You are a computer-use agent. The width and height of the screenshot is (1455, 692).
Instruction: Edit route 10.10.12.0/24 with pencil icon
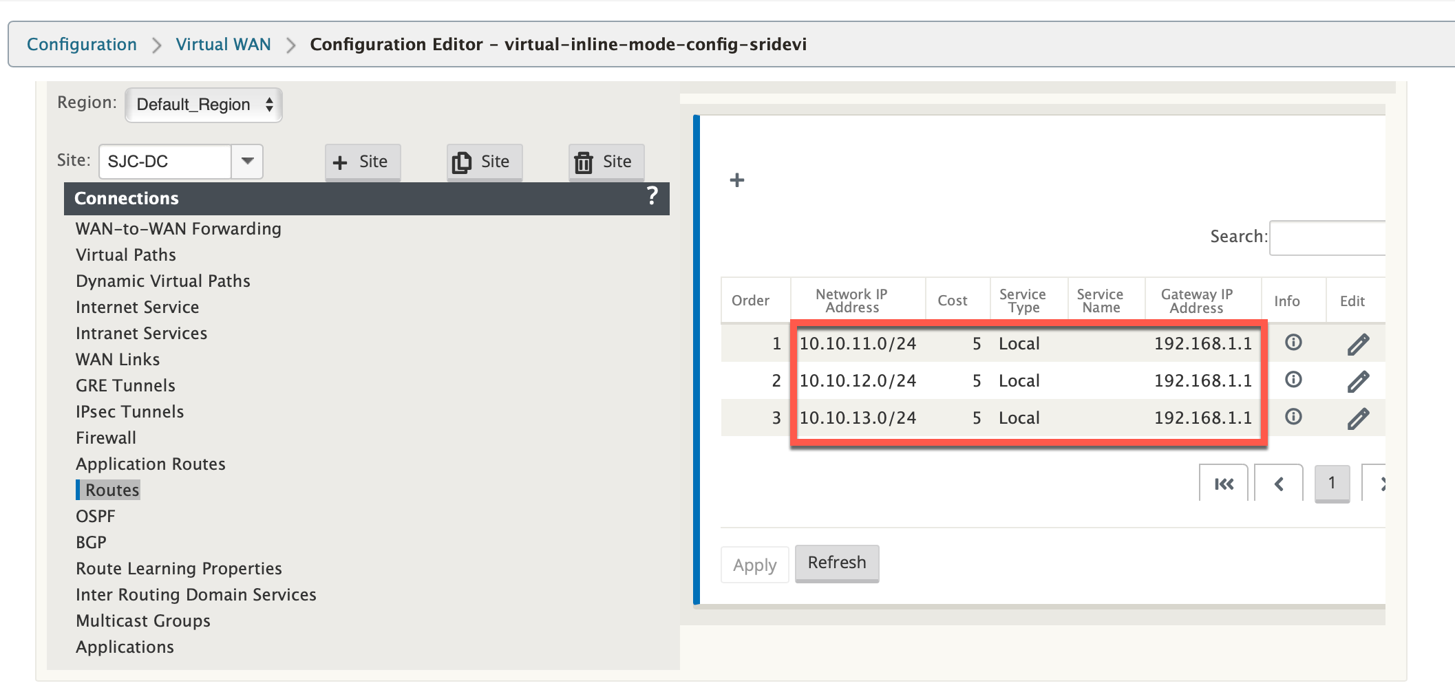(1358, 381)
